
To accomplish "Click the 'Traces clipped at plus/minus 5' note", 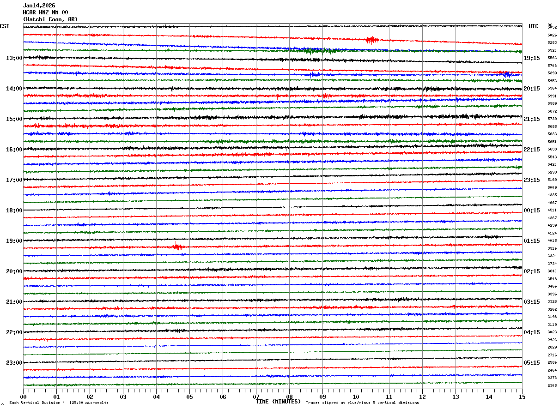I will tap(362, 403).
